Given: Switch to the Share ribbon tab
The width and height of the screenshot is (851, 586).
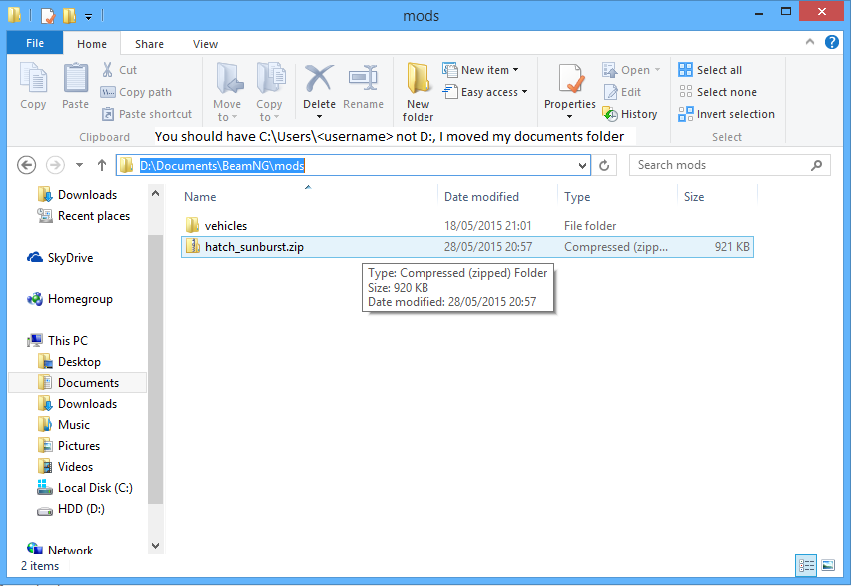Looking at the screenshot, I should (149, 44).
